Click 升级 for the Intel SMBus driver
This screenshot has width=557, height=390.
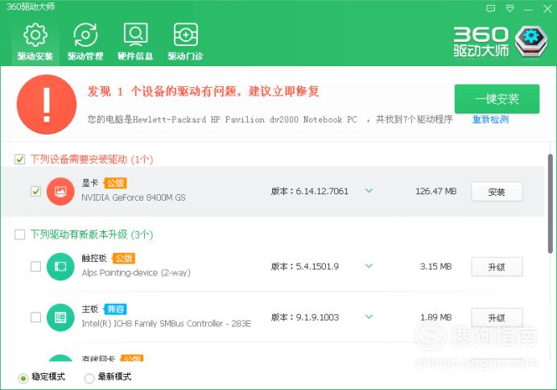point(497,317)
